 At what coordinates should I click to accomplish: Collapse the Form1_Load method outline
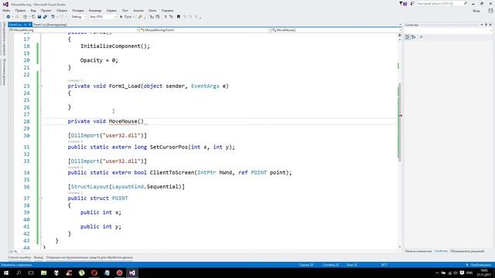click(x=41, y=86)
